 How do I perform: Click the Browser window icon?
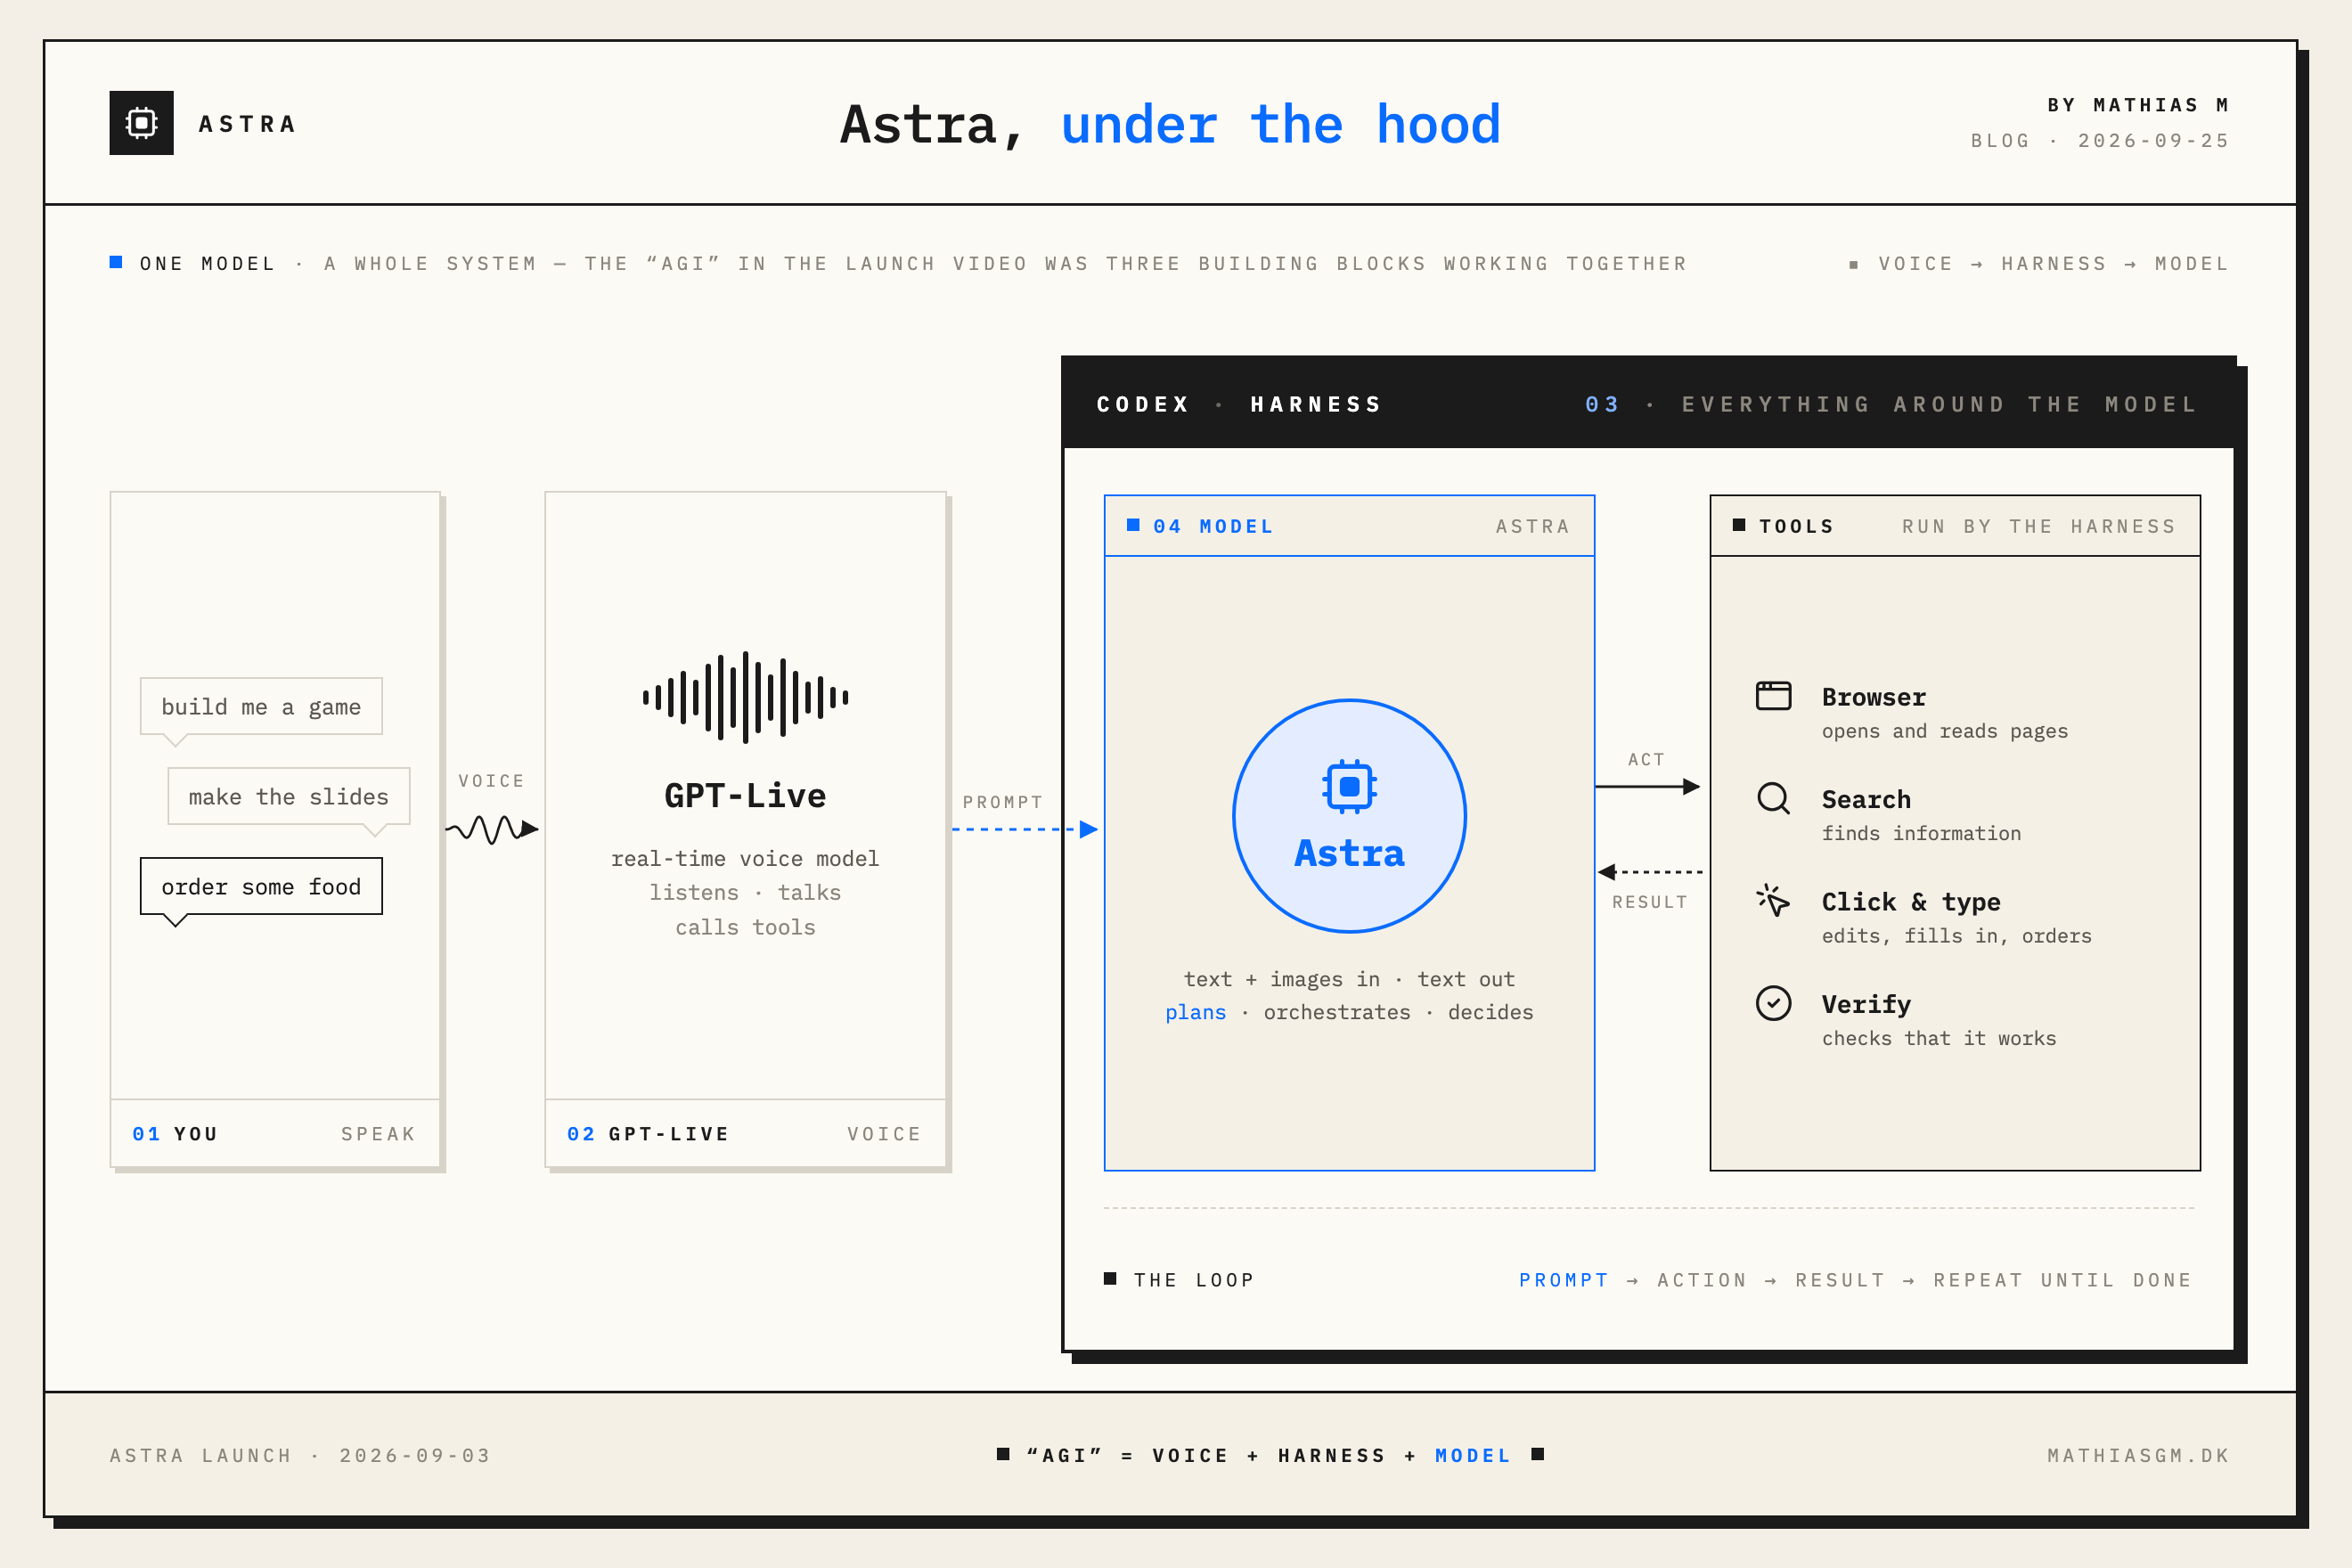click(1773, 695)
